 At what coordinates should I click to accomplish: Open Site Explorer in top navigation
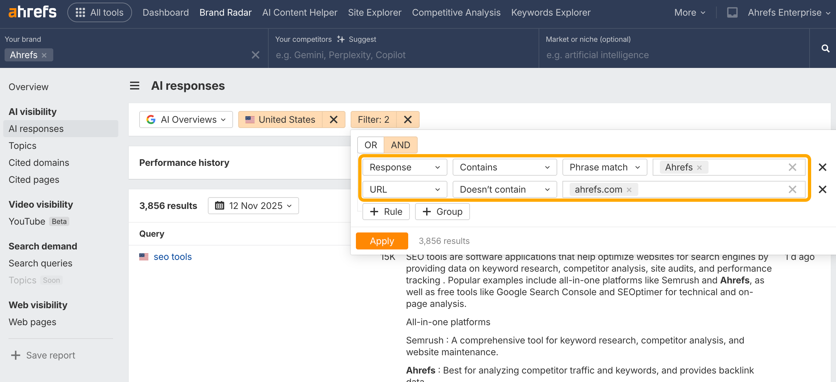pyautogui.click(x=375, y=12)
